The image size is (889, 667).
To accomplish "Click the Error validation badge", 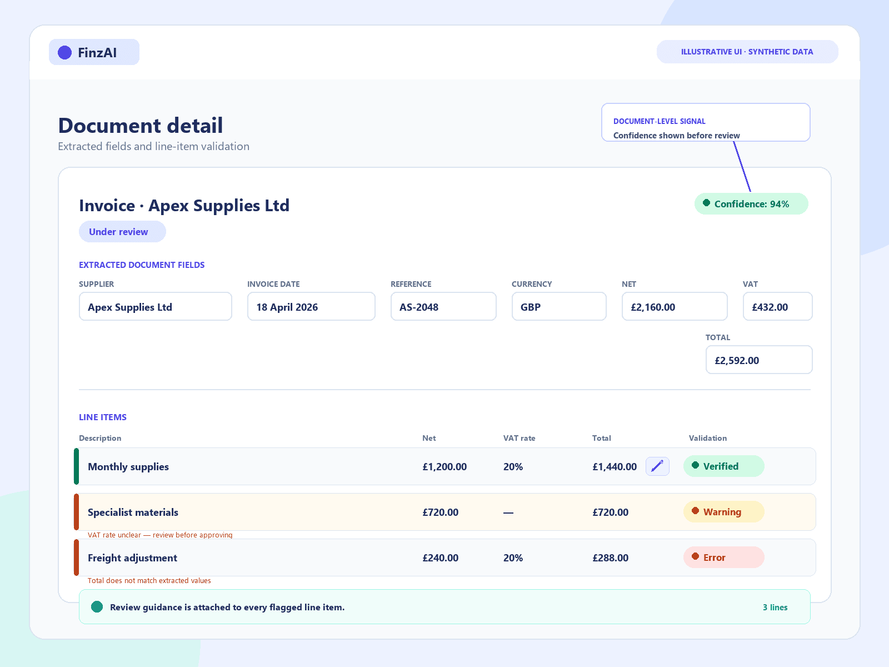I will (724, 558).
